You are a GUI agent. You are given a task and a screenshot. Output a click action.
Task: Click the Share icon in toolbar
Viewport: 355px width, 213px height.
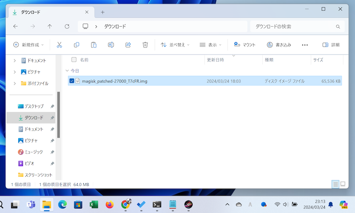(x=128, y=45)
